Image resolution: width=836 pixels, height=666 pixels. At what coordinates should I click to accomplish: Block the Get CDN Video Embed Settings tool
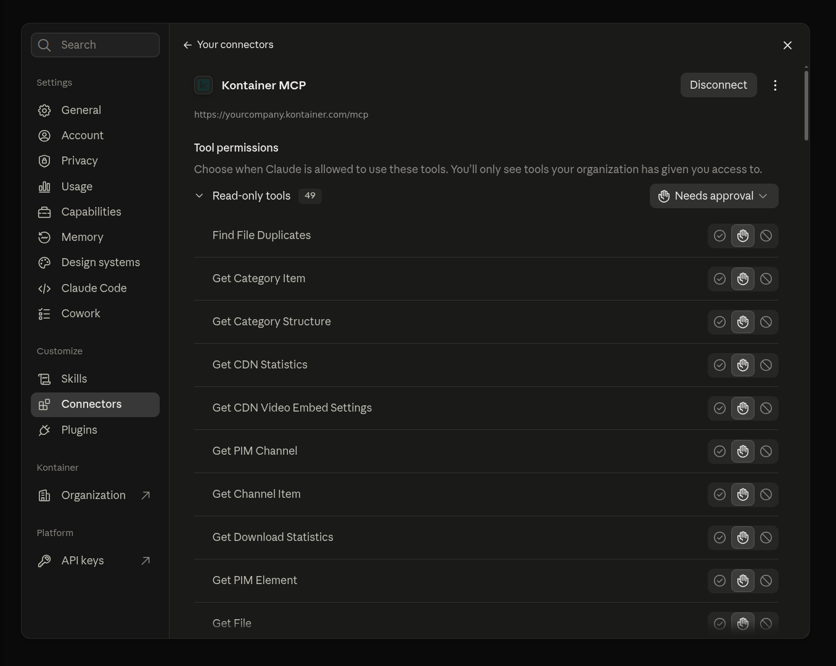tap(766, 408)
